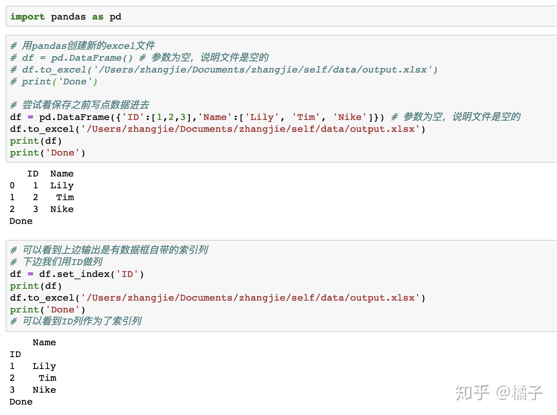Click first 'Done' output text
557x415 pixels.
tap(21, 221)
